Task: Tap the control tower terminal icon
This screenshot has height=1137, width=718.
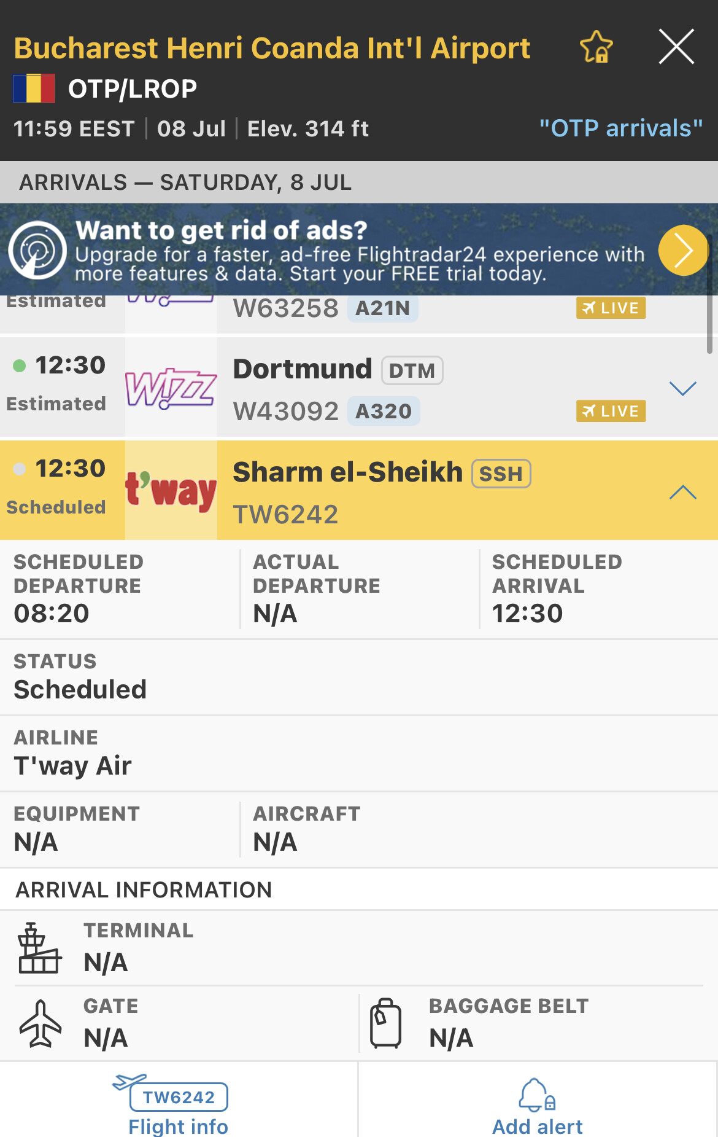Action: tap(39, 948)
